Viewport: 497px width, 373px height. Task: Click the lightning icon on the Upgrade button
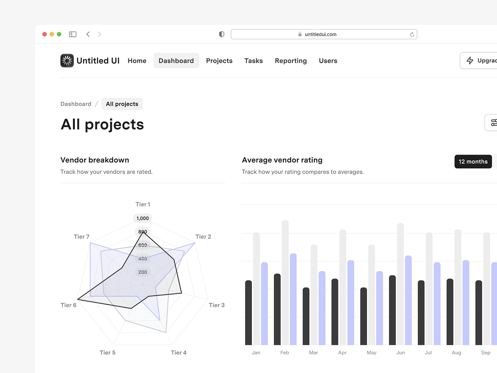coord(469,61)
